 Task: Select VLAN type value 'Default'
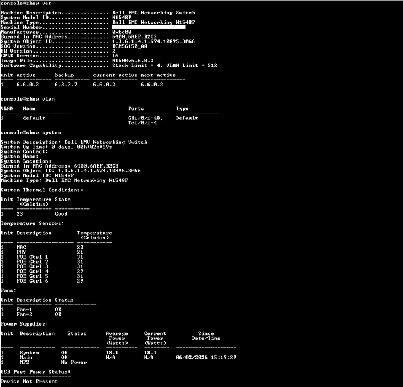(187, 118)
